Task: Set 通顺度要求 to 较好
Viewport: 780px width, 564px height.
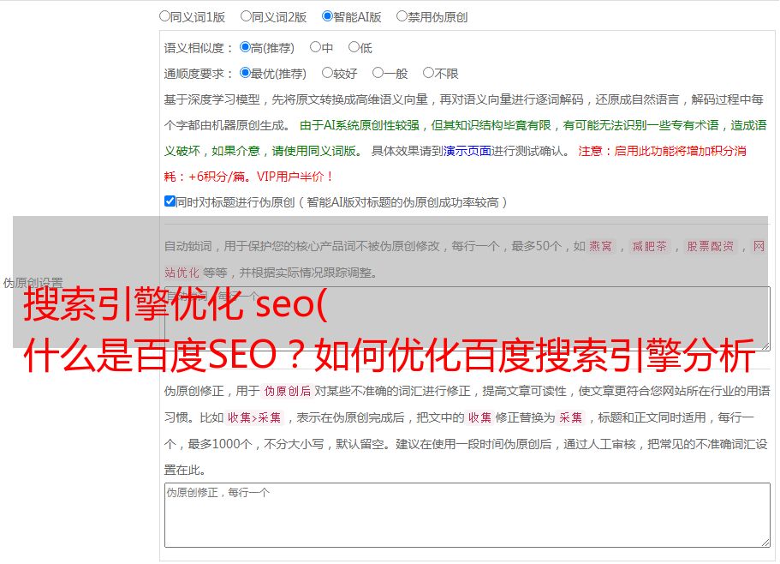Action: coord(327,73)
